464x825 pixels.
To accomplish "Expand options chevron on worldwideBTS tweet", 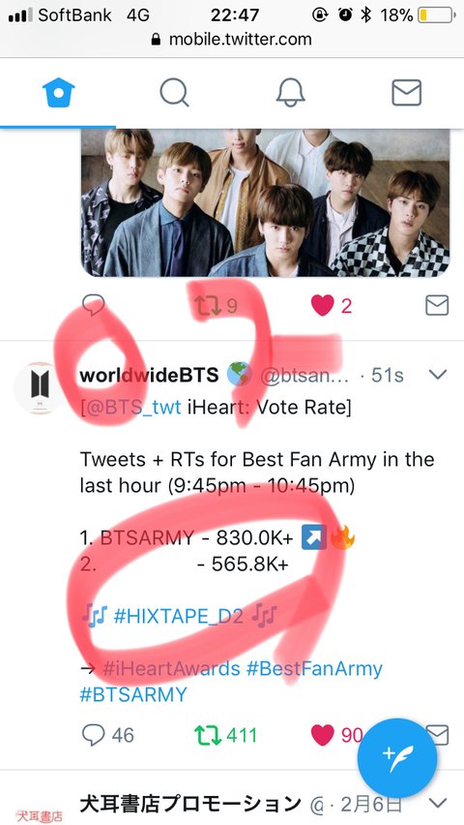I will pyautogui.click(x=438, y=374).
